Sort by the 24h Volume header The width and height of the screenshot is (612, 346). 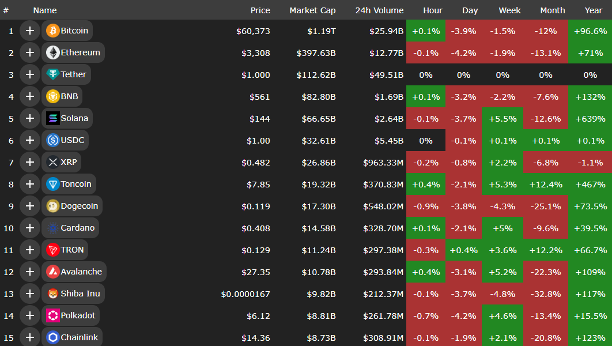(x=379, y=10)
